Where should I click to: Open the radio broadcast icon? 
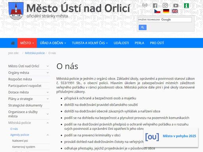145,6
